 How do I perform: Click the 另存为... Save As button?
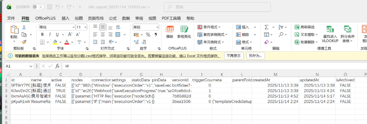point(255,56)
